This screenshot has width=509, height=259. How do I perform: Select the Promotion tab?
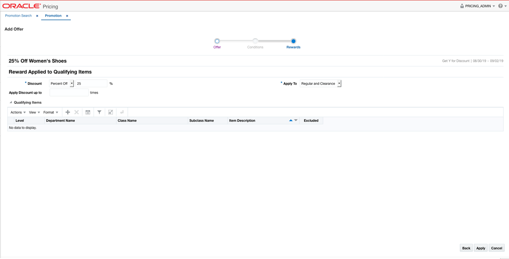pos(53,16)
